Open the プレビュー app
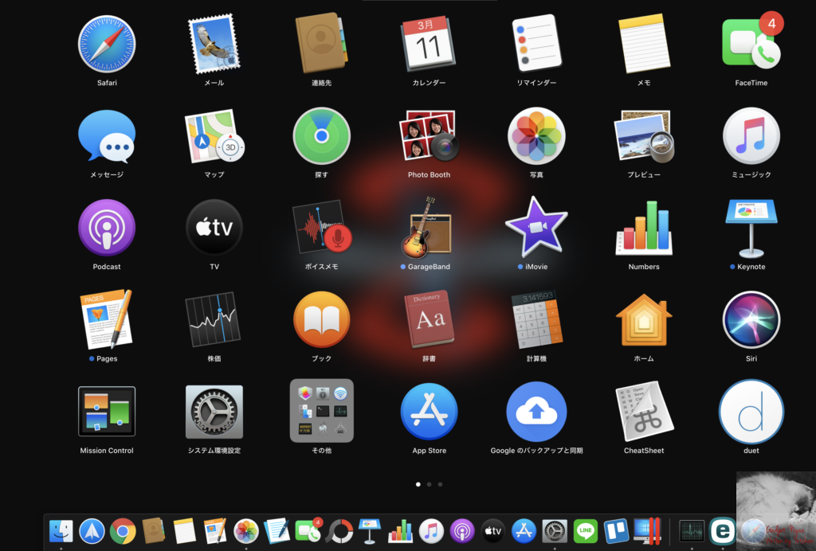This screenshot has height=551, width=816. coord(644,136)
